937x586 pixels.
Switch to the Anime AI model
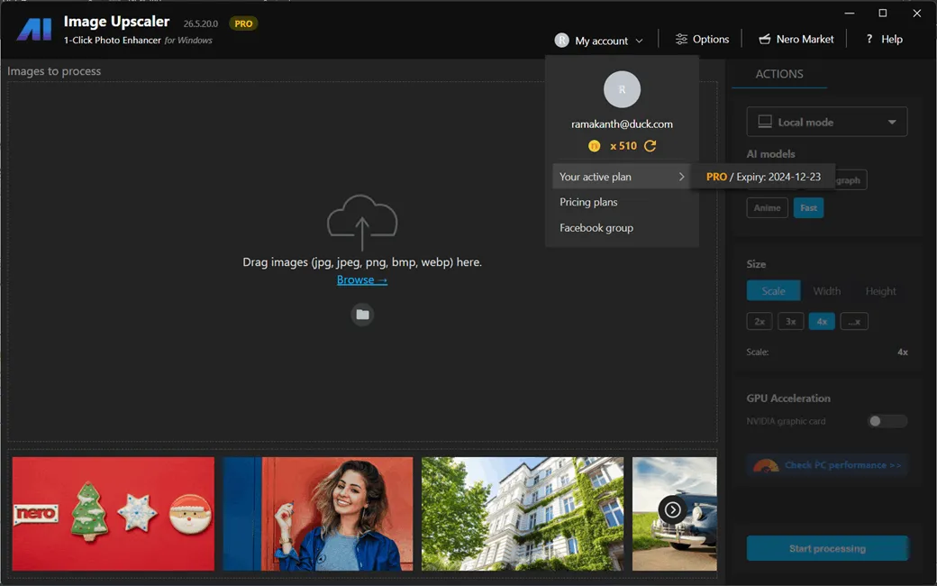click(767, 207)
